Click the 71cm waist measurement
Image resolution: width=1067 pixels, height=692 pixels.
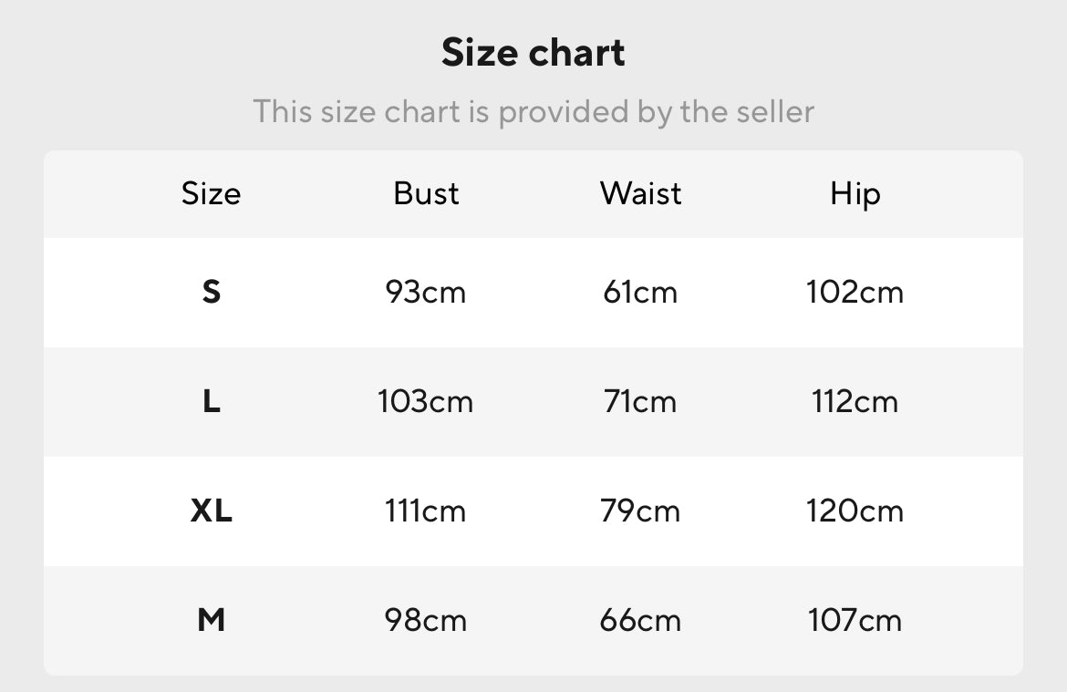coord(640,401)
